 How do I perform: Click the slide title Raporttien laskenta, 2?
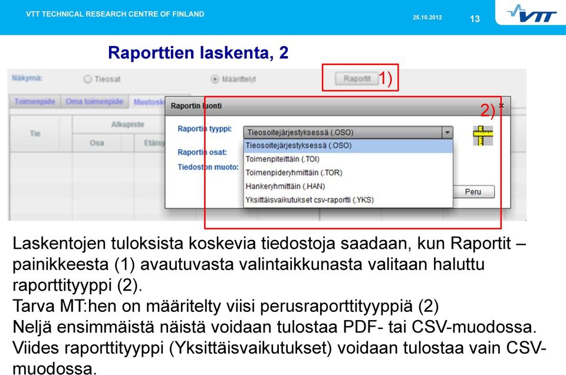pyautogui.click(x=198, y=52)
